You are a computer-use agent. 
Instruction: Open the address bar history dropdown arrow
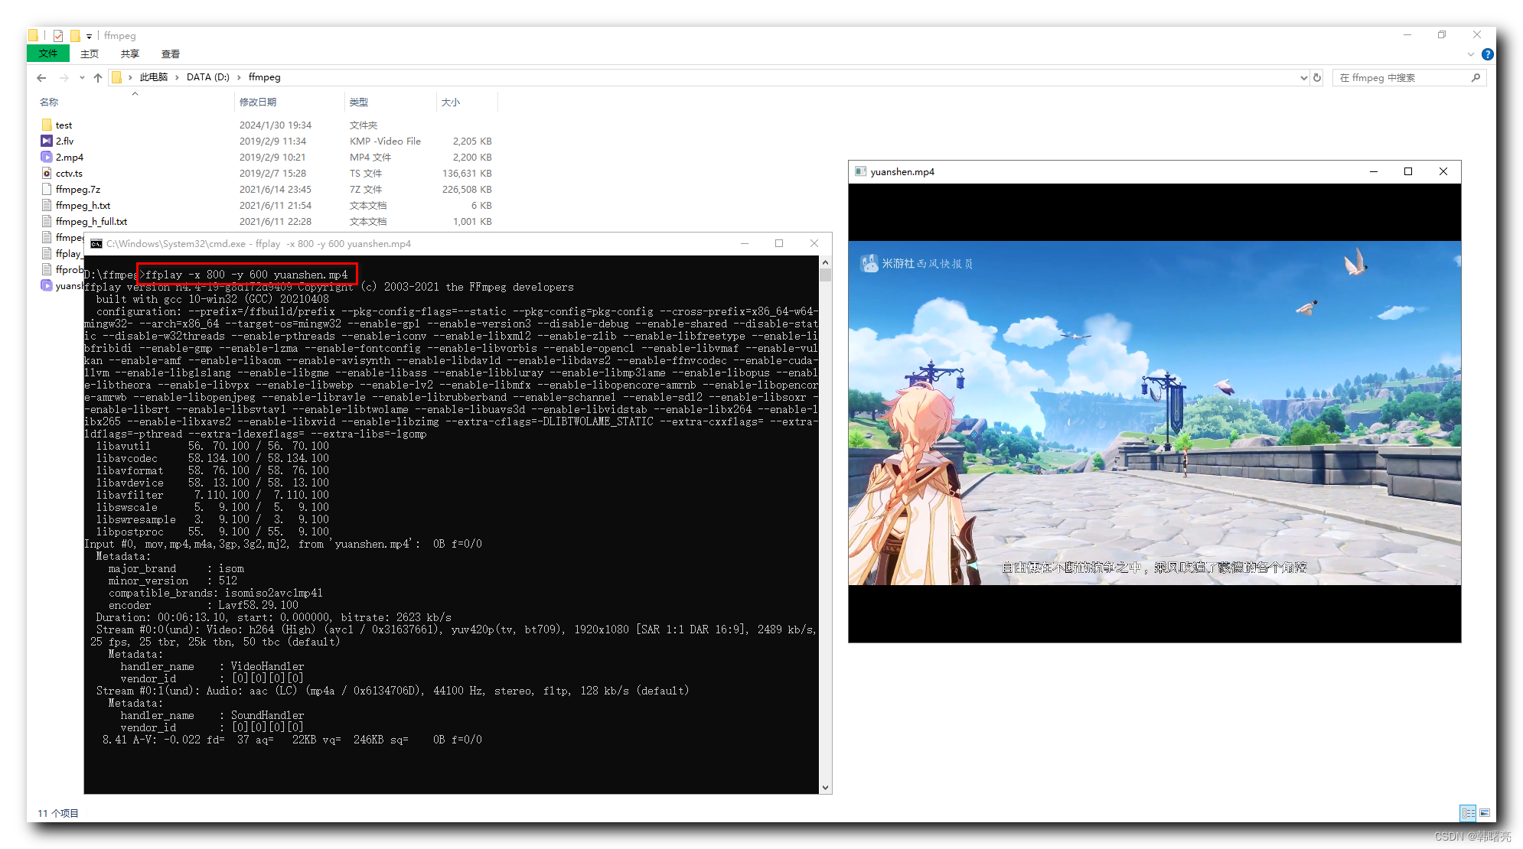(x=1303, y=77)
